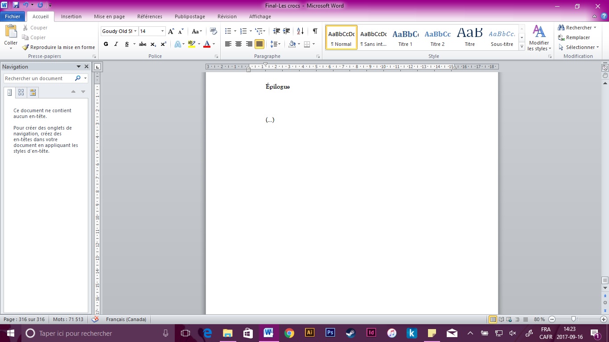Image resolution: width=609 pixels, height=342 pixels.
Task: Click the Save icon in quick access toolbar
Action: 16,5
